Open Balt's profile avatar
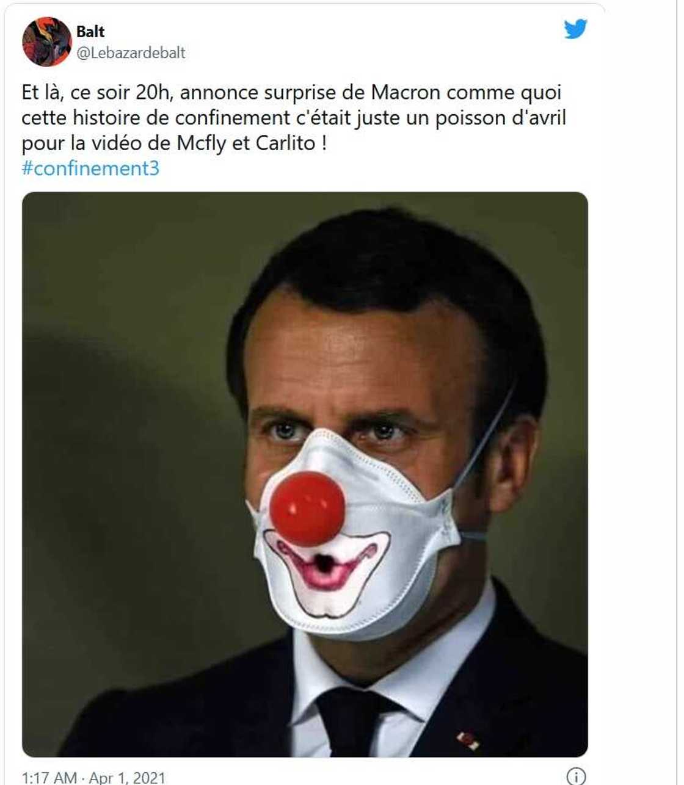Viewport: 684px width, 785px height. (47, 42)
